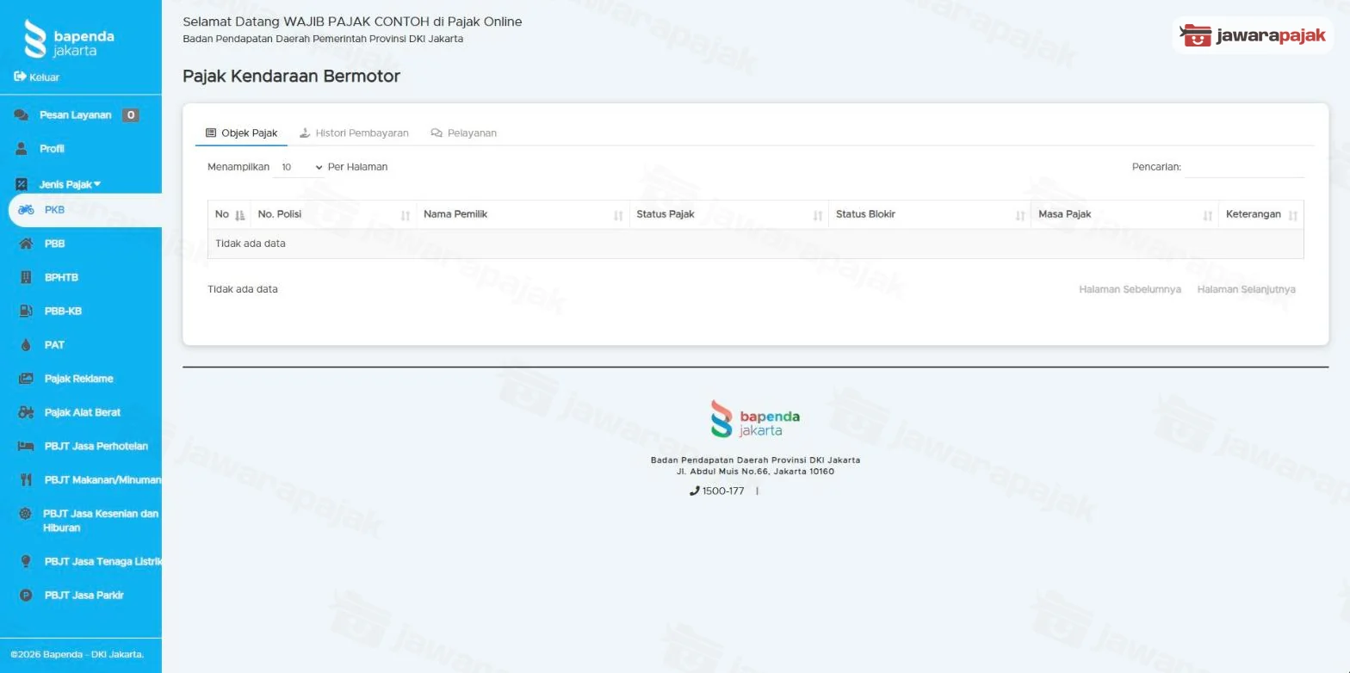This screenshot has width=1350, height=673.
Task: Click the Profil person icon
Action: pos(22,149)
